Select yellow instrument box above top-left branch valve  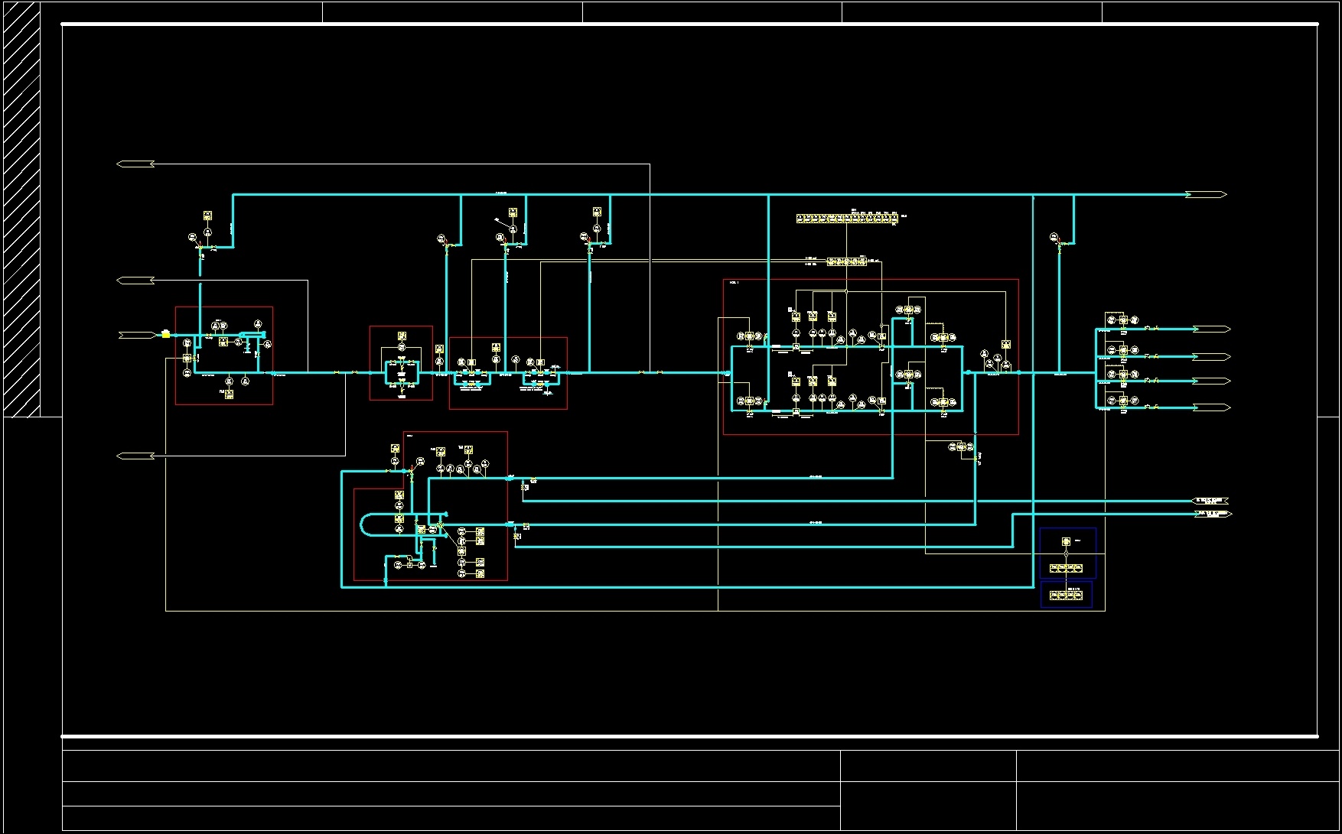tap(207, 216)
